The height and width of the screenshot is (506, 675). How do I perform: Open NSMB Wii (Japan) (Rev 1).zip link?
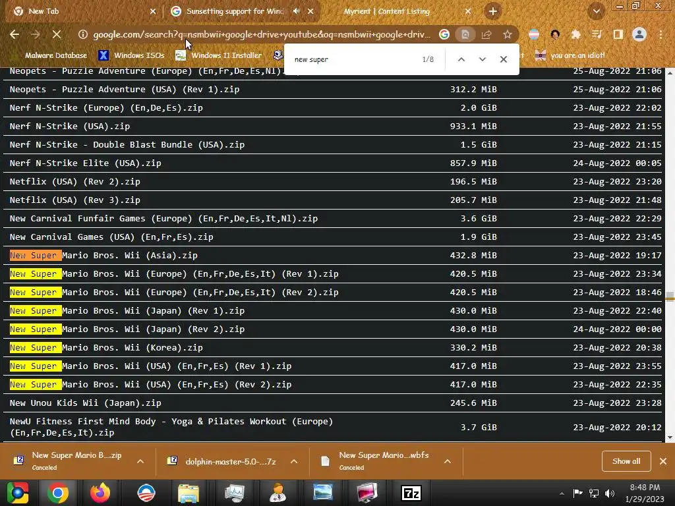(127, 311)
